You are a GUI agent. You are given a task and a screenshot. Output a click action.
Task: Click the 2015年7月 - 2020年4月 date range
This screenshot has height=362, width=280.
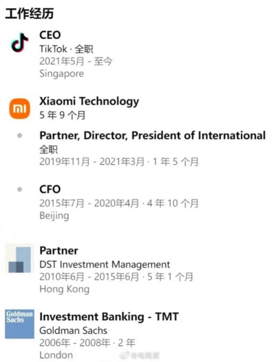click(x=89, y=203)
